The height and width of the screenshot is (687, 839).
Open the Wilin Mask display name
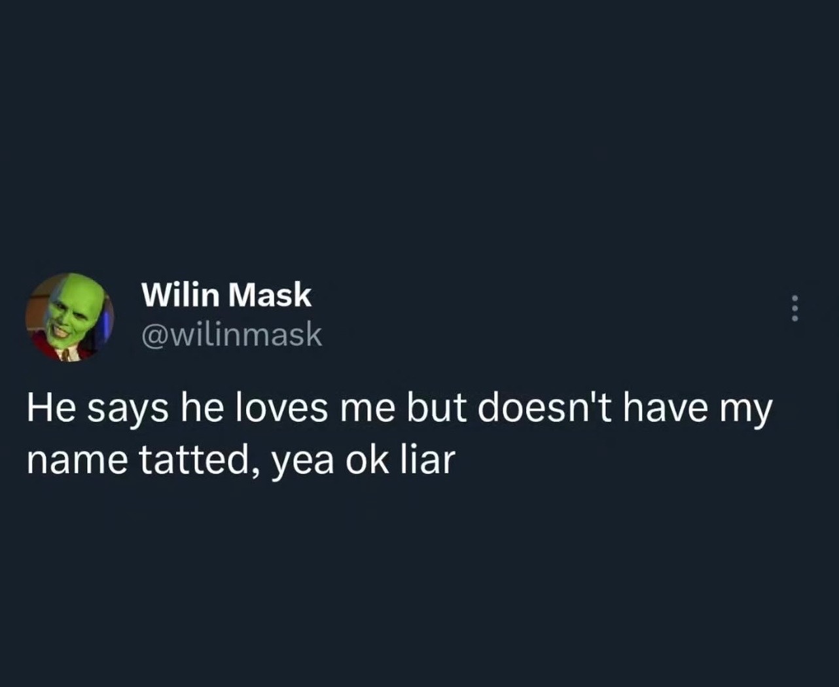pos(226,294)
